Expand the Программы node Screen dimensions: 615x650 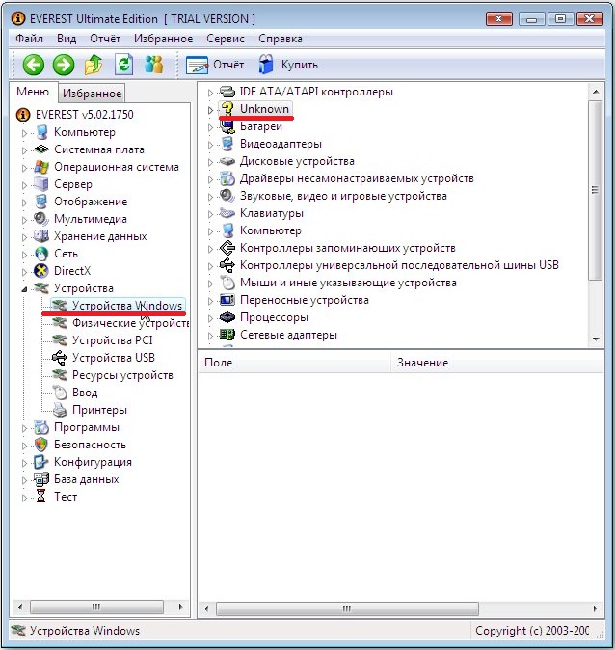[x=24, y=428]
